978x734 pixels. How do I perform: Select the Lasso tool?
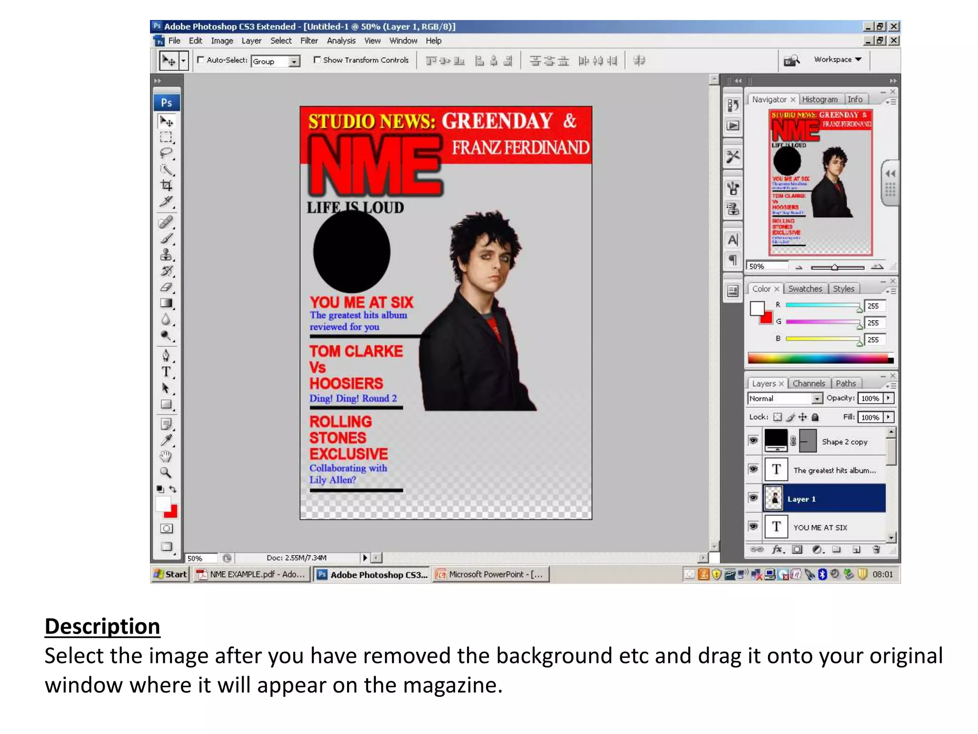coord(166,153)
